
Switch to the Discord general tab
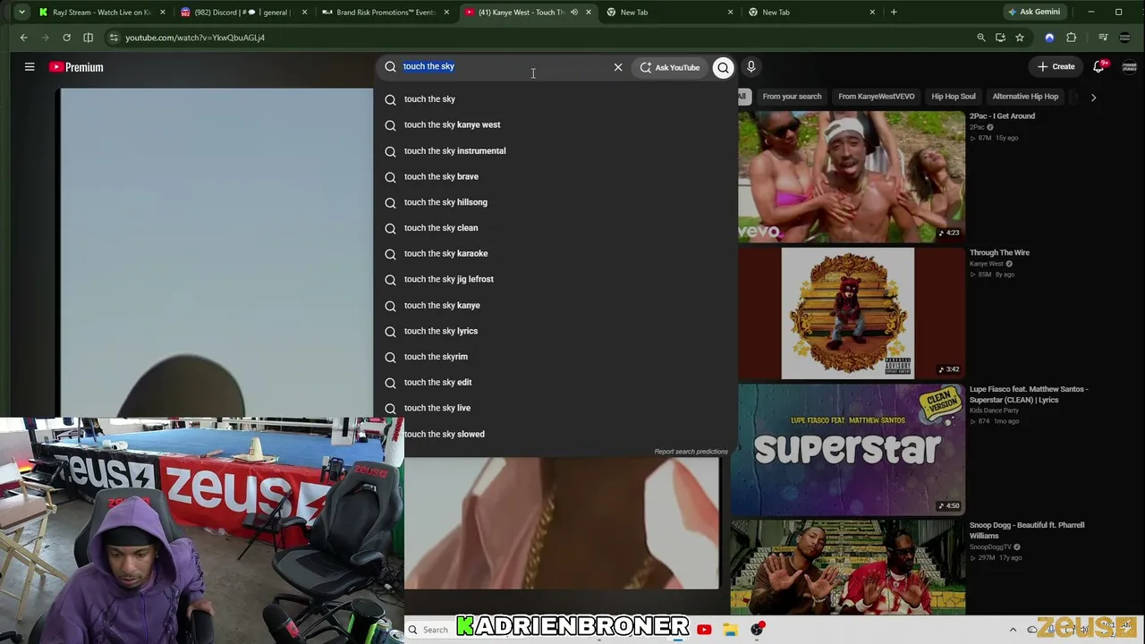(242, 12)
